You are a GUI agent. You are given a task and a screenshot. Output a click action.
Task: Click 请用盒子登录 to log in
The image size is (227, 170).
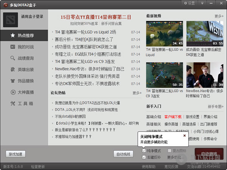click(x=32, y=17)
